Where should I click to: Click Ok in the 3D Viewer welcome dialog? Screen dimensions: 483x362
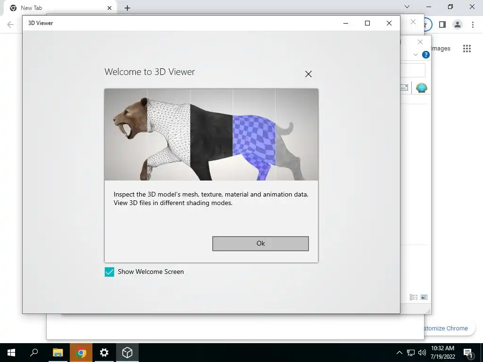pos(260,244)
